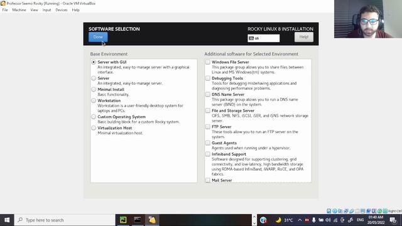This screenshot has width=402, height=226.
Task: Open the notification center icon
Action: tap(393, 220)
